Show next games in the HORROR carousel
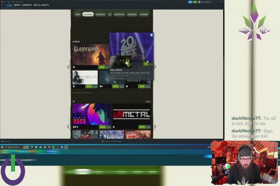 coord(155,67)
